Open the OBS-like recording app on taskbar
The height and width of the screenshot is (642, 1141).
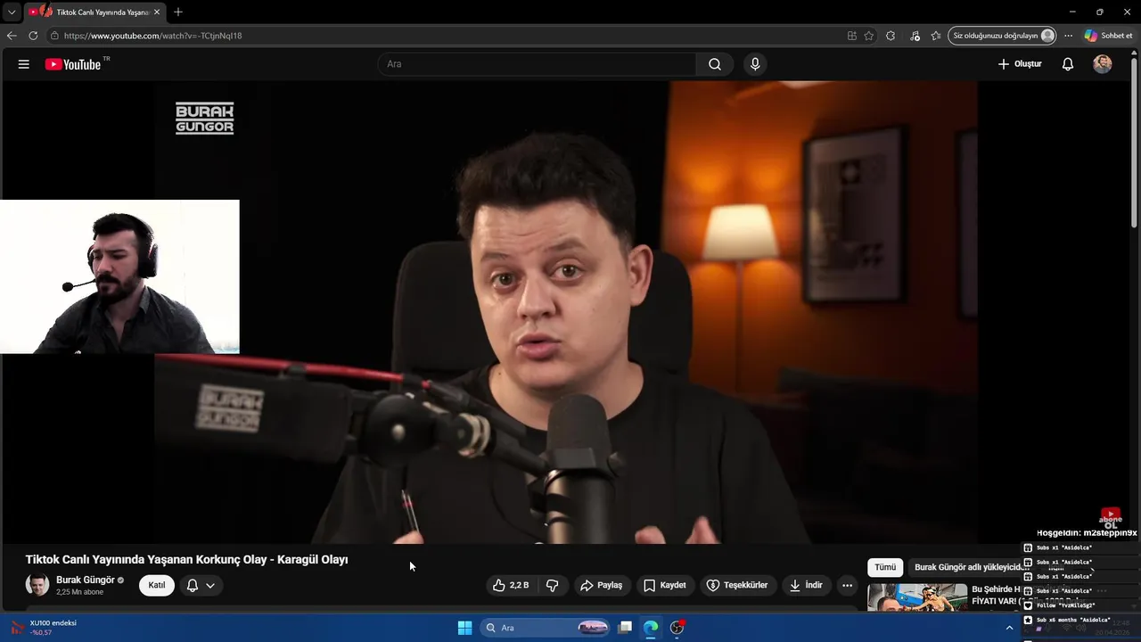[x=677, y=628]
